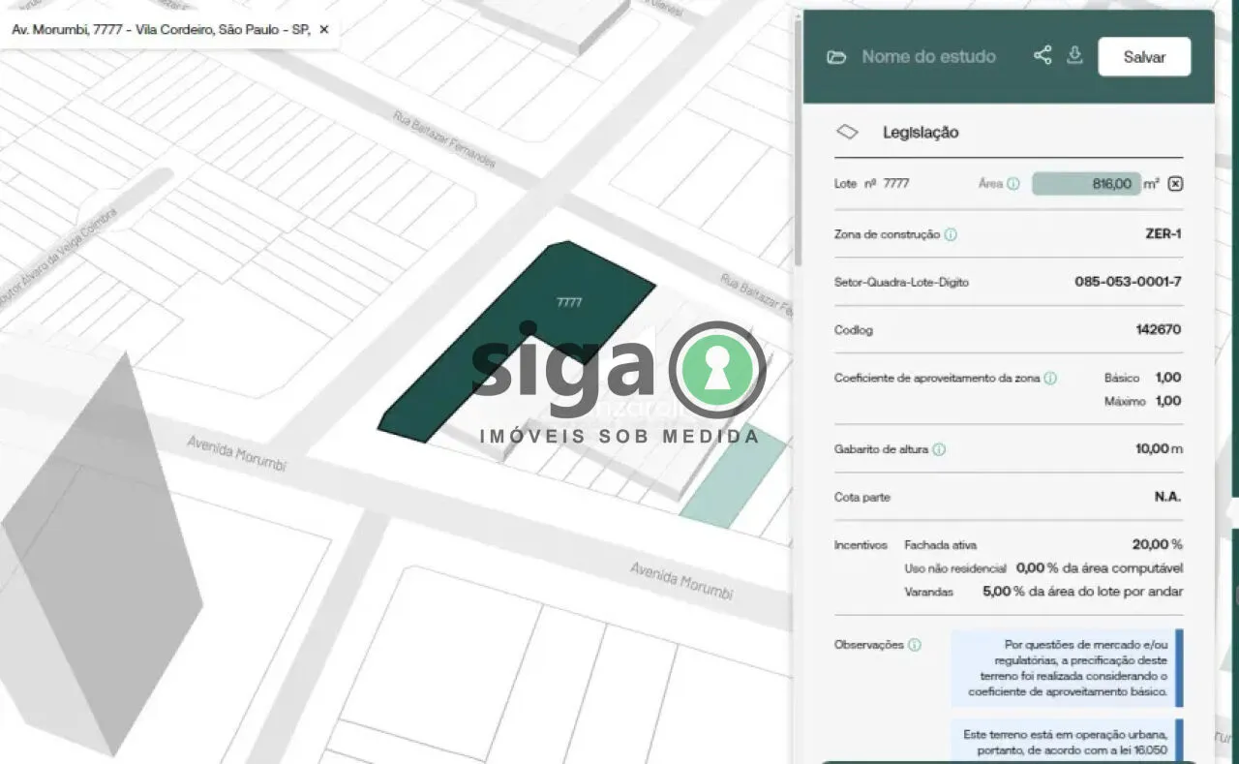Show info for Gabarito de altura
The height and width of the screenshot is (764, 1239).
pyautogui.click(x=938, y=449)
